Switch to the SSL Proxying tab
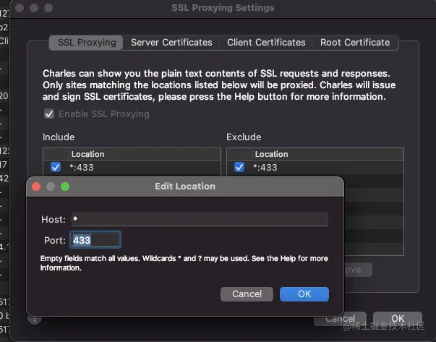 point(86,43)
